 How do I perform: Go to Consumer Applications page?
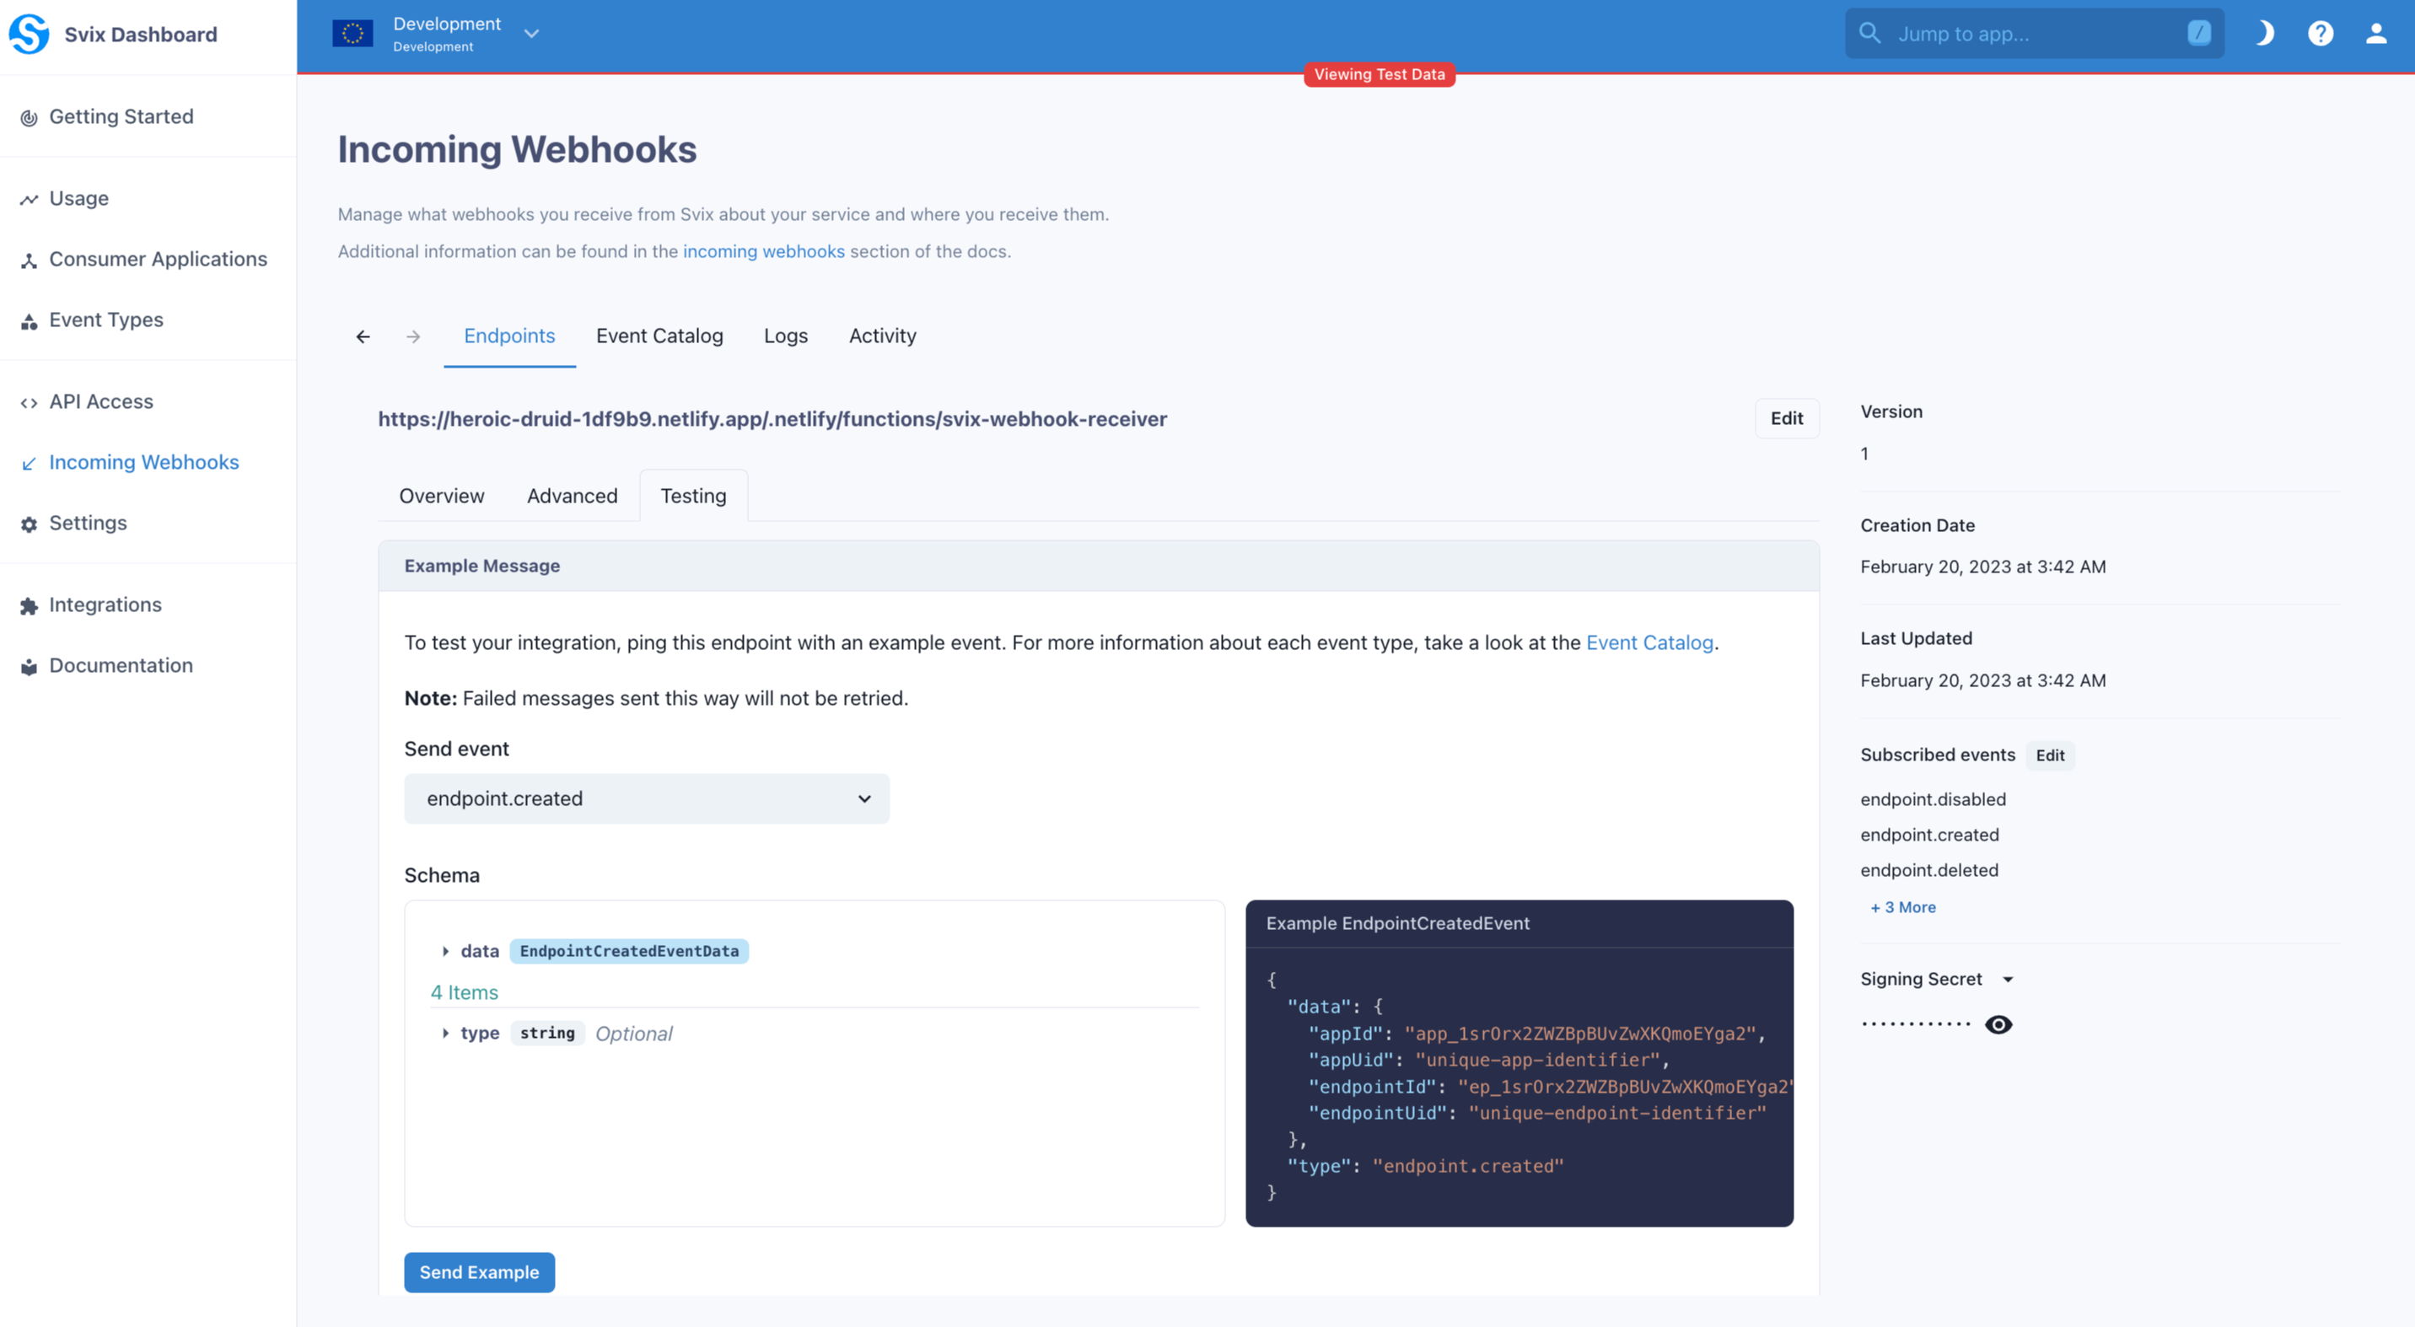[x=158, y=260]
